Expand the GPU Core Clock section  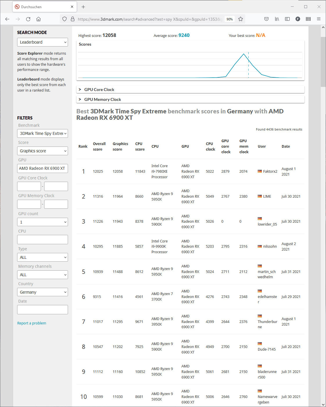[x=190, y=90]
